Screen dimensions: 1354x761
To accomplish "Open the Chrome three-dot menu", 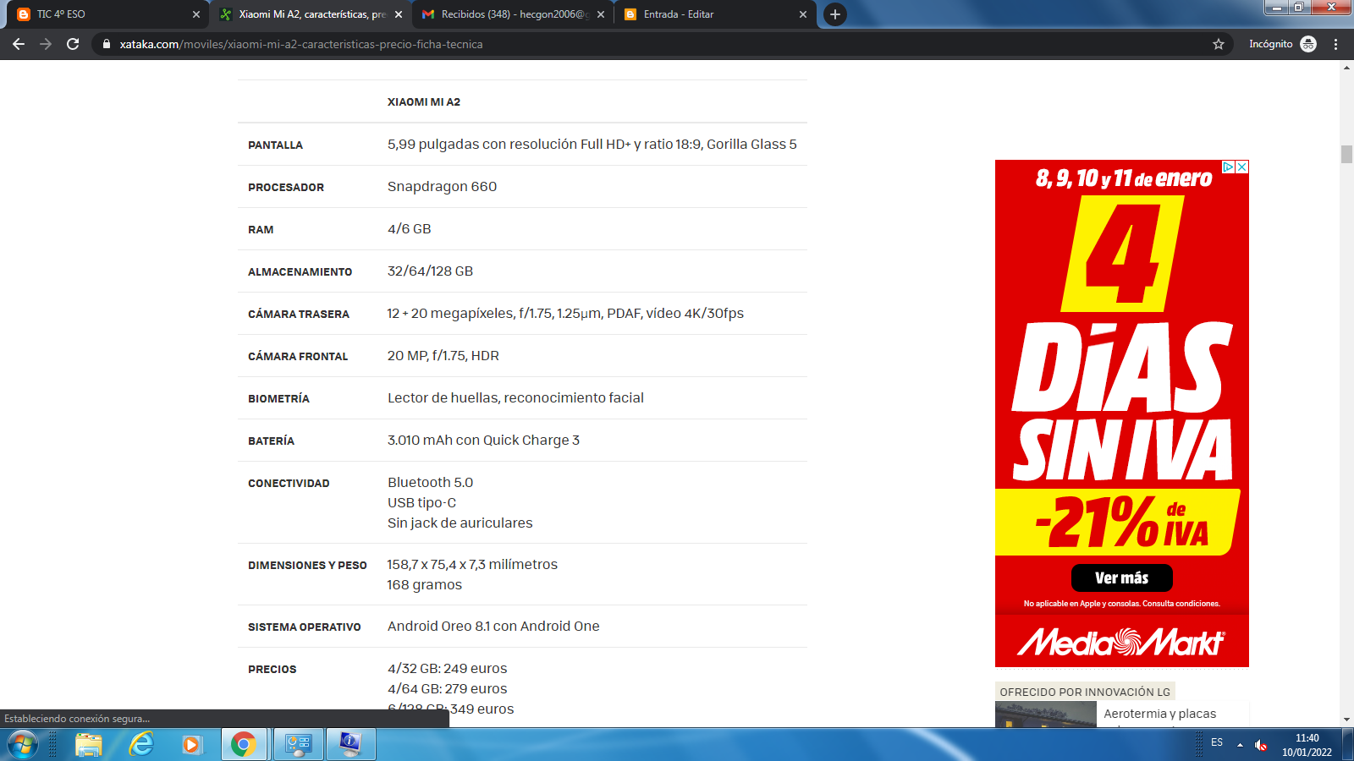I will pyautogui.click(x=1336, y=44).
